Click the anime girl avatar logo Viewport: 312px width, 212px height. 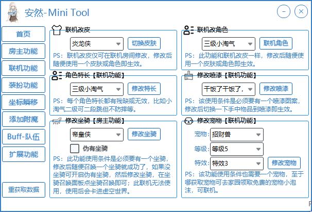13,12
